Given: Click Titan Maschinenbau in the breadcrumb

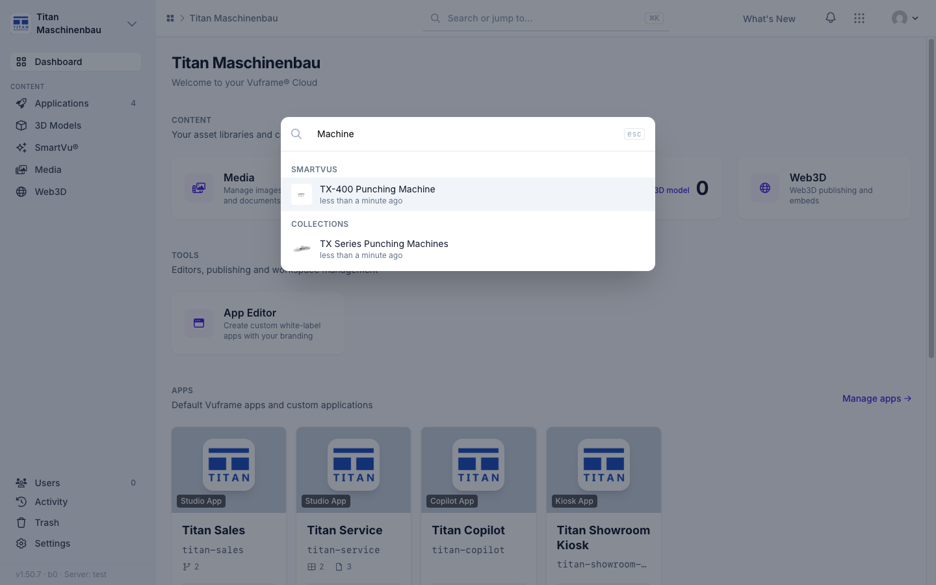Looking at the screenshot, I should (x=234, y=18).
